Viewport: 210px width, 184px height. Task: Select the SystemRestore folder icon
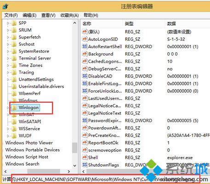[14, 51]
